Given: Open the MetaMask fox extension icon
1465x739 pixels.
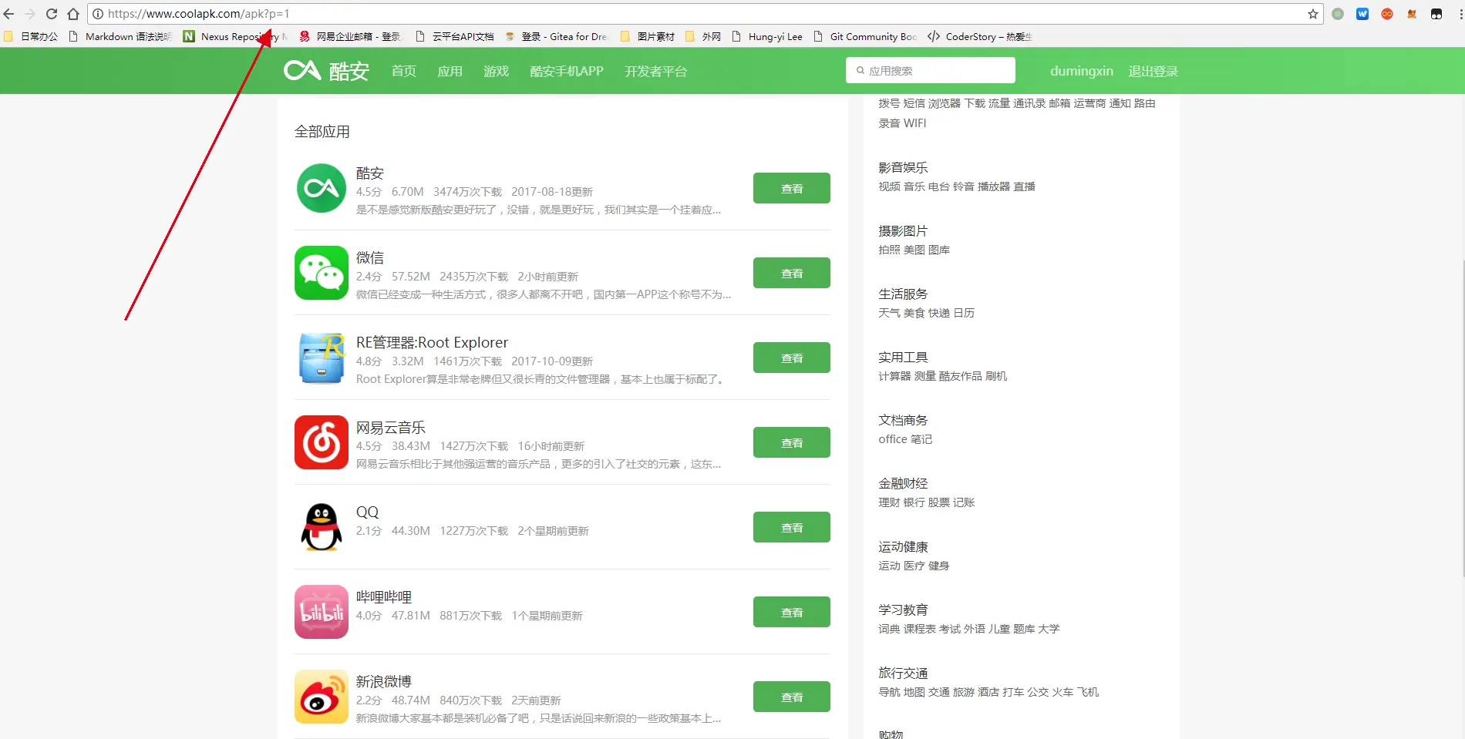Looking at the screenshot, I should point(1412,14).
